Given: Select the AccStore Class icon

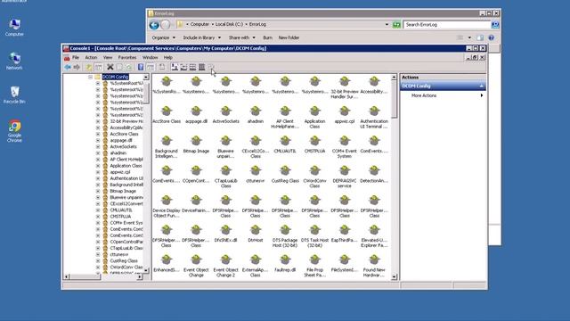Looking at the screenshot, I should [167, 115].
